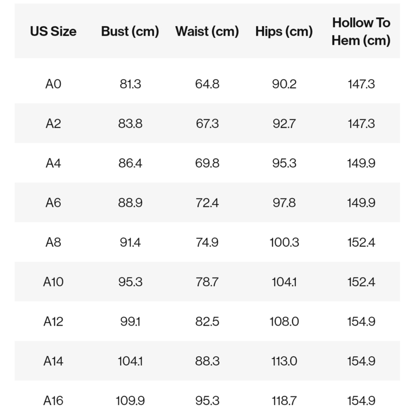This screenshot has width=413, height=413.
Task: Select the A10 size row label
Action: [x=53, y=282]
